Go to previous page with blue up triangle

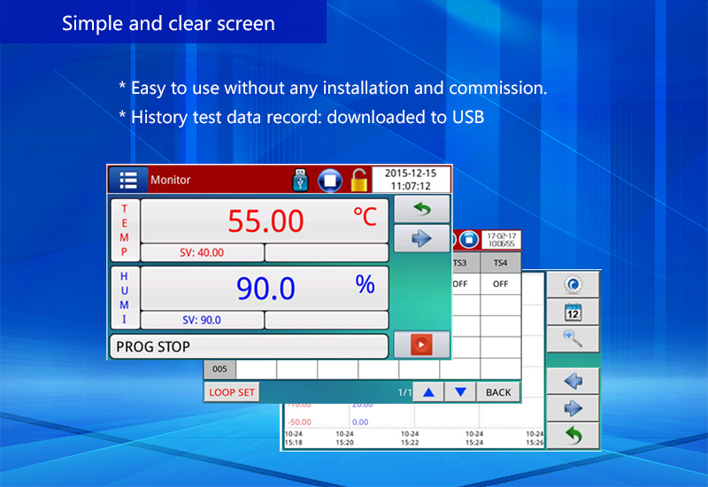point(428,391)
